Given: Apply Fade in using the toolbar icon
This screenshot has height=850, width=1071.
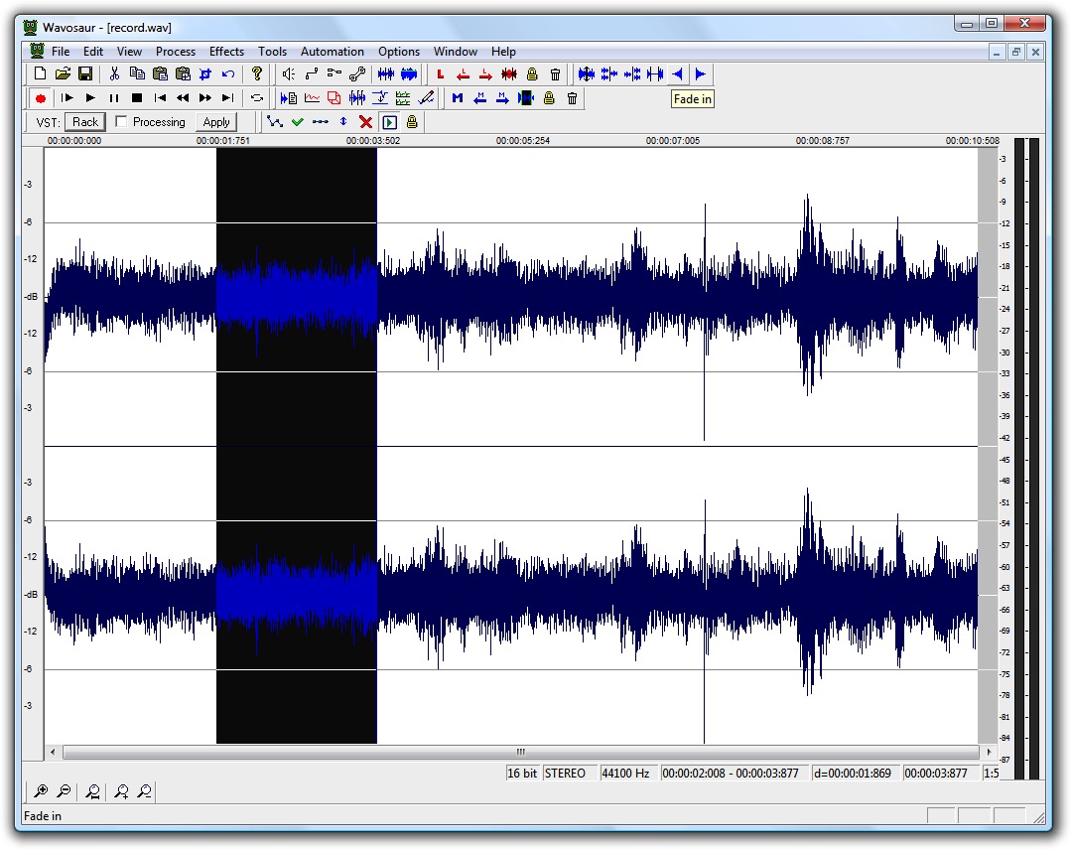Looking at the screenshot, I should coord(678,73).
